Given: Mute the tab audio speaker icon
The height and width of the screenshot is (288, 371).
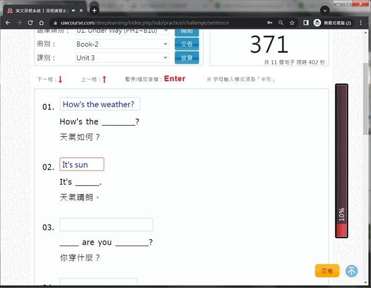Looking at the screenshot, I should pyautogui.click(x=74, y=10).
